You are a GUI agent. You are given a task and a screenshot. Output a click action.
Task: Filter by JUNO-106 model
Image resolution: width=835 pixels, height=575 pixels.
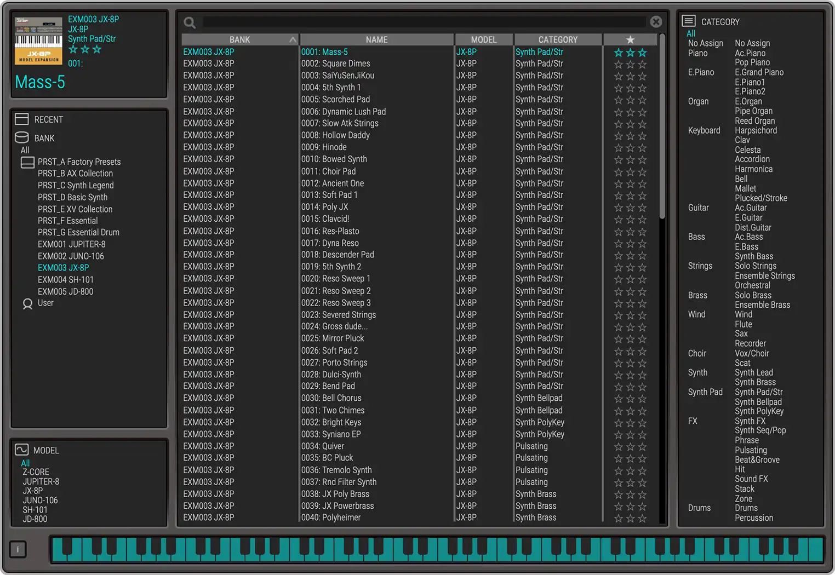point(40,500)
